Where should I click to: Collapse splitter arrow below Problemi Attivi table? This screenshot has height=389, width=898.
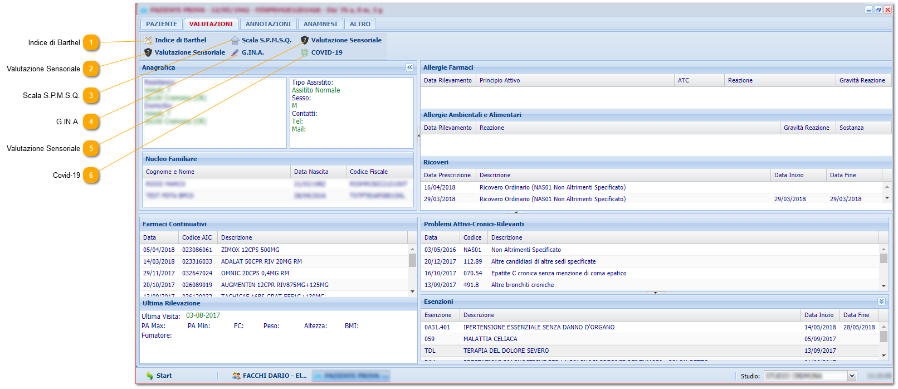point(655,292)
